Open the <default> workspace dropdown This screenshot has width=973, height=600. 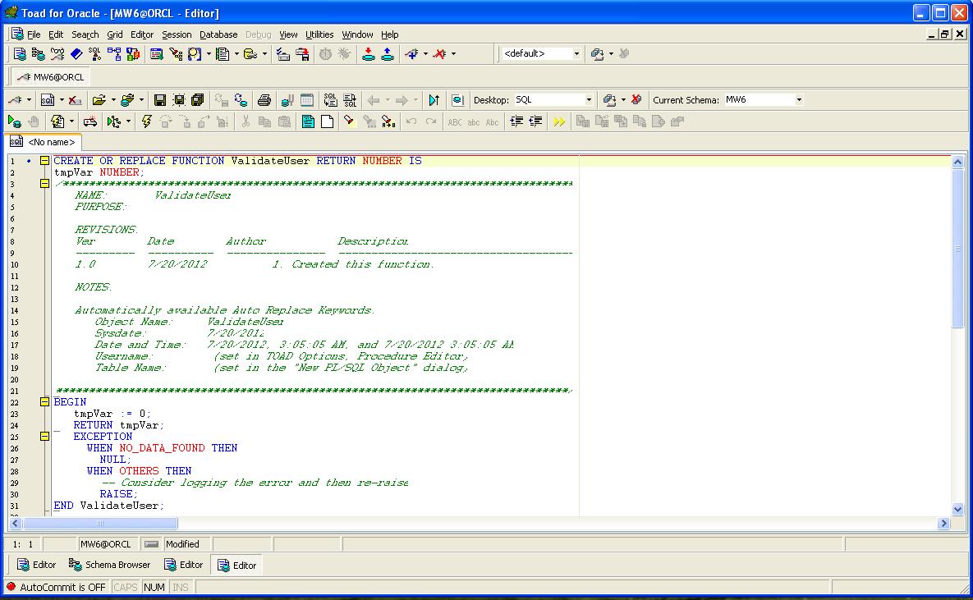click(x=576, y=54)
